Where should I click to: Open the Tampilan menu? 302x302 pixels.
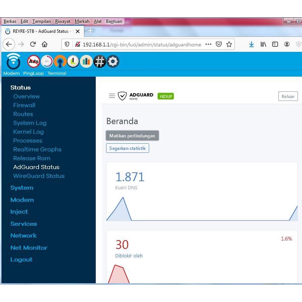[41, 21]
